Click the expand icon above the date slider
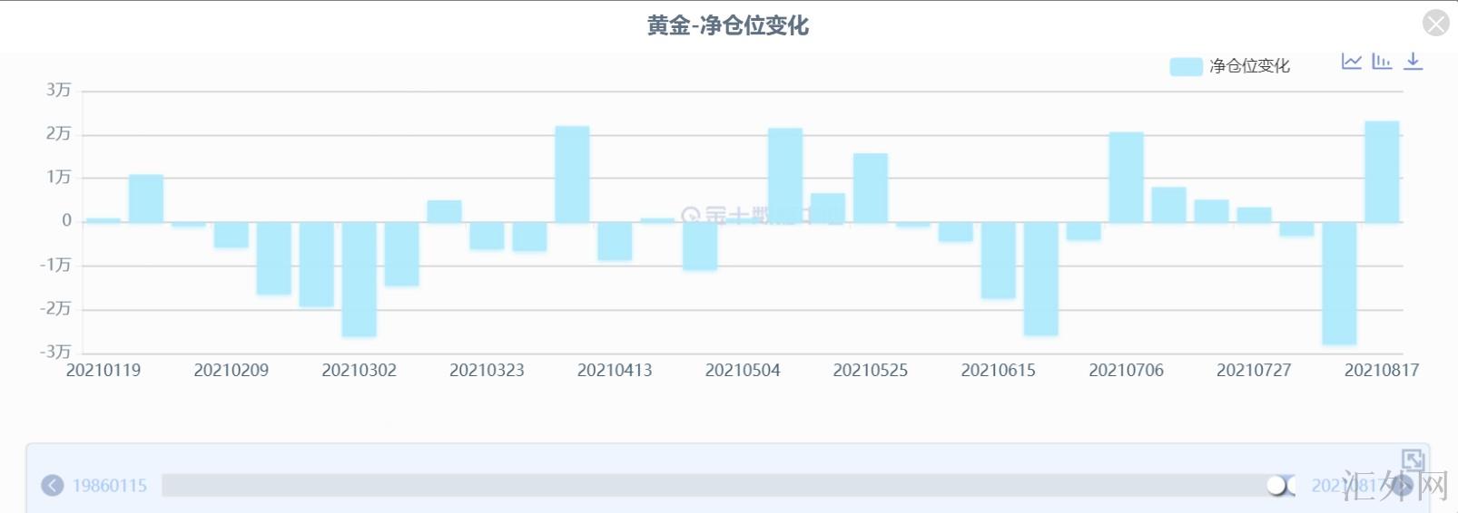Image resolution: width=1458 pixels, height=513 pixels. 1412,460
